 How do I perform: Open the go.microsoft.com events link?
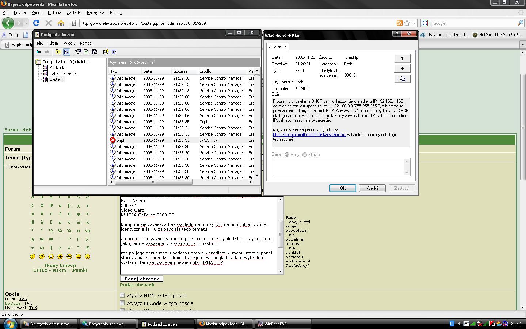[x=309, y=135]
